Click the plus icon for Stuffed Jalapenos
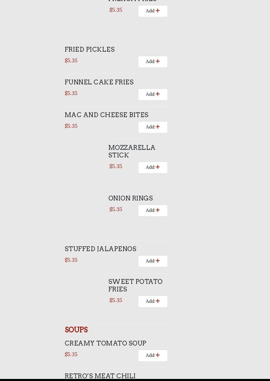This screenshot has height=381, width=270. point(158,261)
